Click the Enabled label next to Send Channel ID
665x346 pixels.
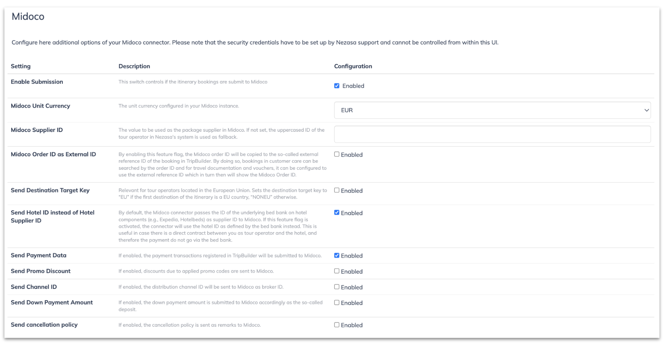click(x=352, y=287)
